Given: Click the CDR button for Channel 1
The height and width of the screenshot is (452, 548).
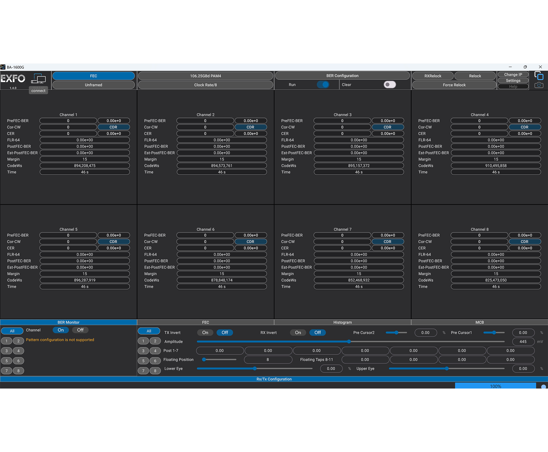Looking at the screenshot, I should coord(114,127).
